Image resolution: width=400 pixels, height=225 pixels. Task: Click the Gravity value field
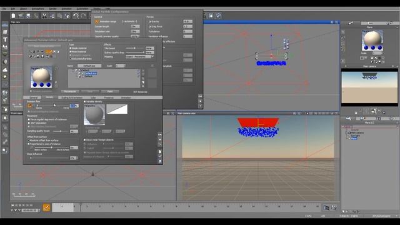(x=187, y=22)
